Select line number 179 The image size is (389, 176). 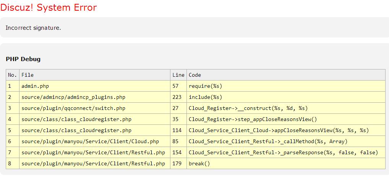[x=178, y=164]
